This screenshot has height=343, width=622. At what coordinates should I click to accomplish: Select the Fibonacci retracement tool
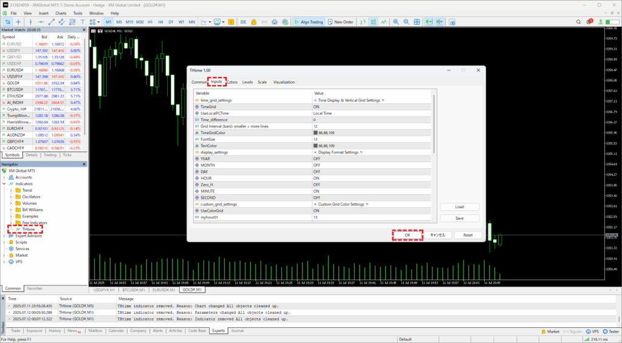click(72, 22)
